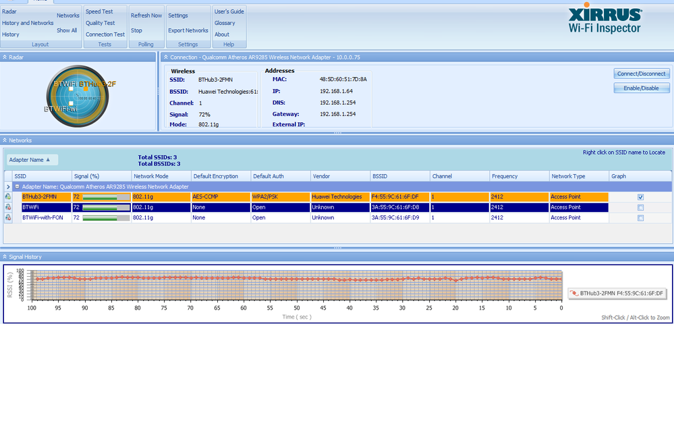Click BSSID 3A:55:9C:61:6F:D8 cell
The width and height of the screenshot is (674, 432).
(400, 207)
